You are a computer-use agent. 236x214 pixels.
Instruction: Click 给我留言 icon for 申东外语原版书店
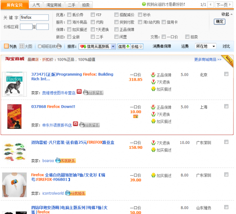coord(90,125)
